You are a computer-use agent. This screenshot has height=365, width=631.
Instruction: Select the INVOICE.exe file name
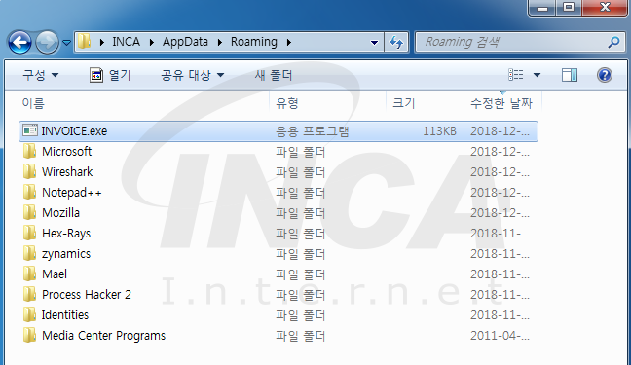point(74,131)
